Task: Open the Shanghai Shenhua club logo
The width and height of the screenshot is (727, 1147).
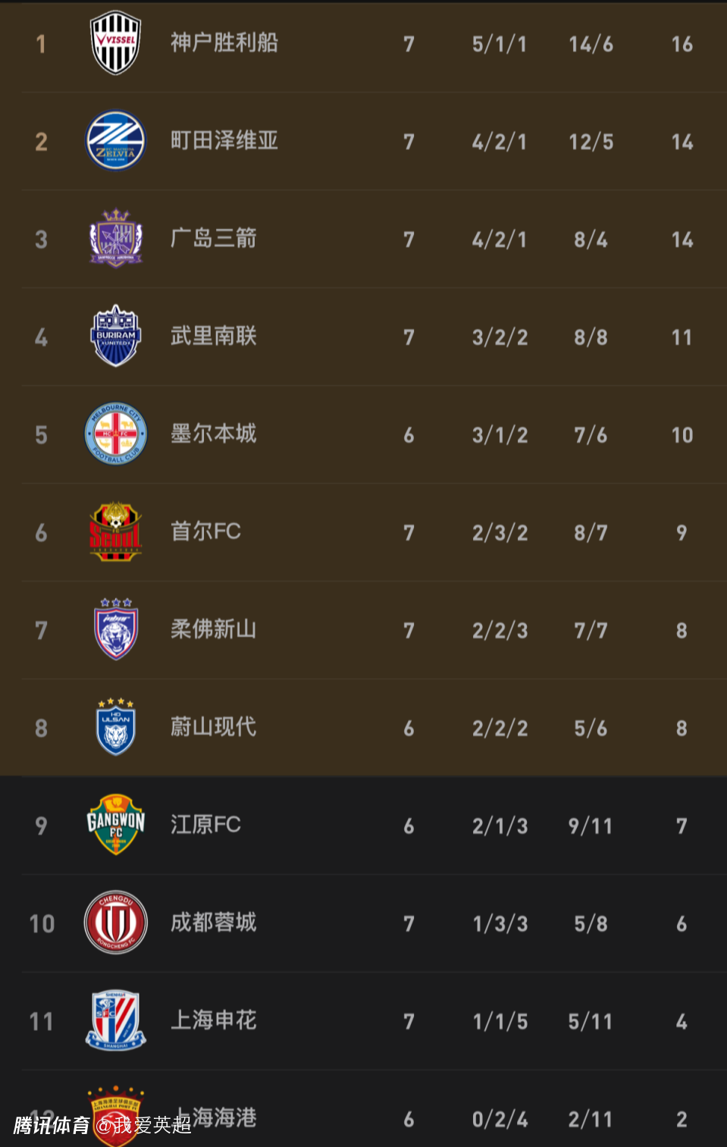Action: (x=115, y=1020)
